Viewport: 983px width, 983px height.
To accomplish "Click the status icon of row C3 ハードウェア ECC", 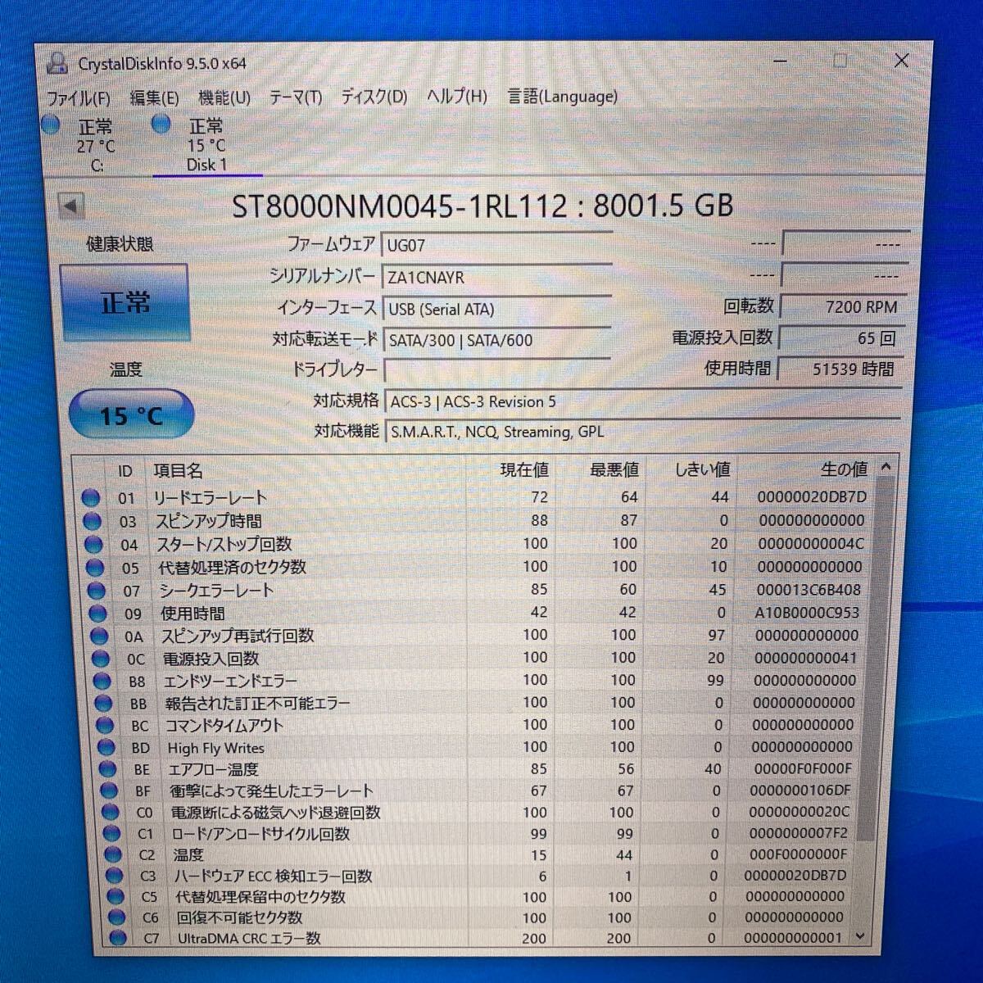I will pyautogui.click(x=115, y=876).
